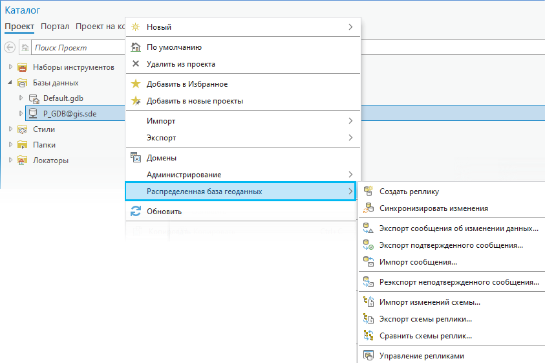The height and width of the screenshot is (363, 545).
Task: Click the refresh icon for Обновить
Action: 136,211
